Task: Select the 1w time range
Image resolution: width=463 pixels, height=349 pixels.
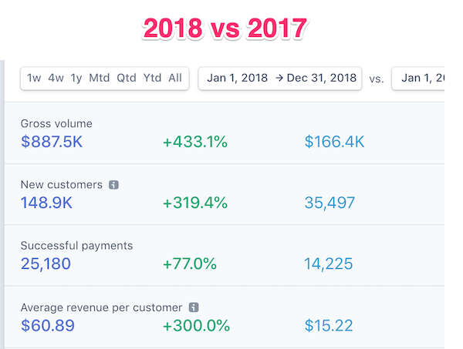Action: coord(34,78)
